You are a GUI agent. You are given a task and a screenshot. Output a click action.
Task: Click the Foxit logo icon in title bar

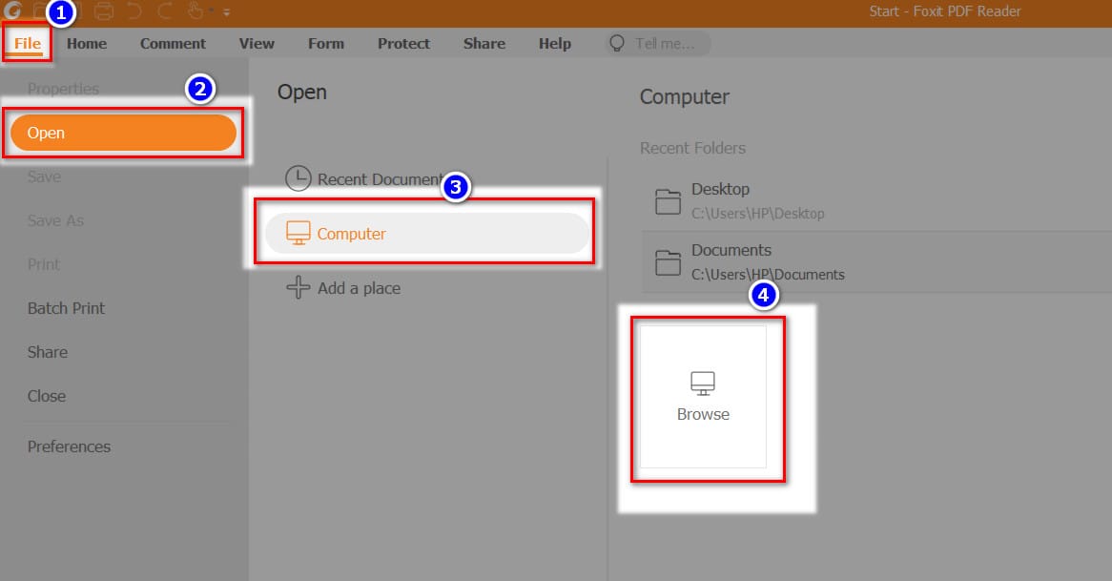click(12, 10)
